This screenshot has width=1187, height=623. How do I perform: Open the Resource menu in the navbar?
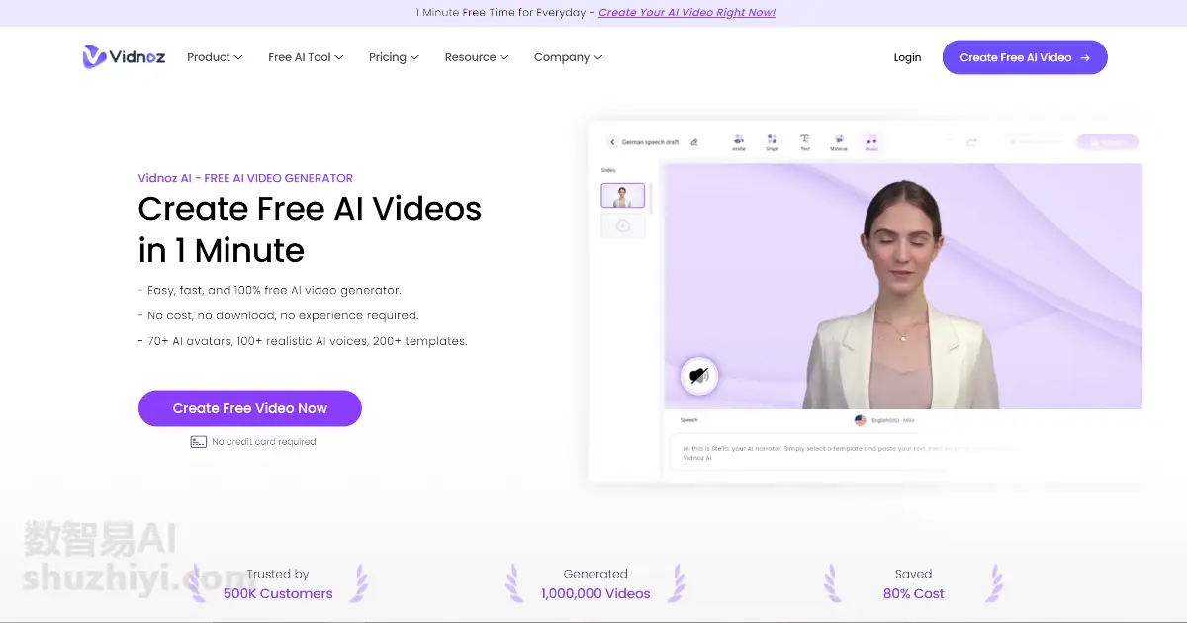click(477, 57)
